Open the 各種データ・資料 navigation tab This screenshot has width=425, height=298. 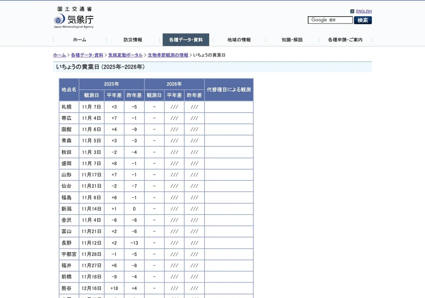point(186,40)
